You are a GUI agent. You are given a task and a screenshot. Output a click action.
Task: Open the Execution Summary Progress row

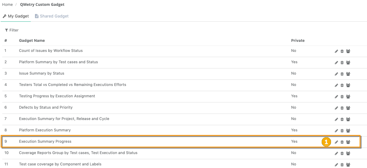(x=45, y=141)
